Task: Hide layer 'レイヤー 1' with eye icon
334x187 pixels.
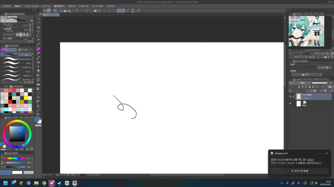Action: [290, 97]
